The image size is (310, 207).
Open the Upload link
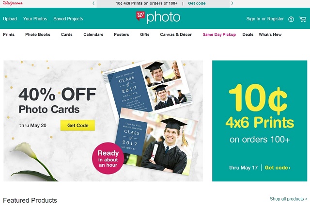point(10,19)
